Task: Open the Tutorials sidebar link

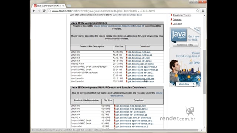Action: (177, 20)
